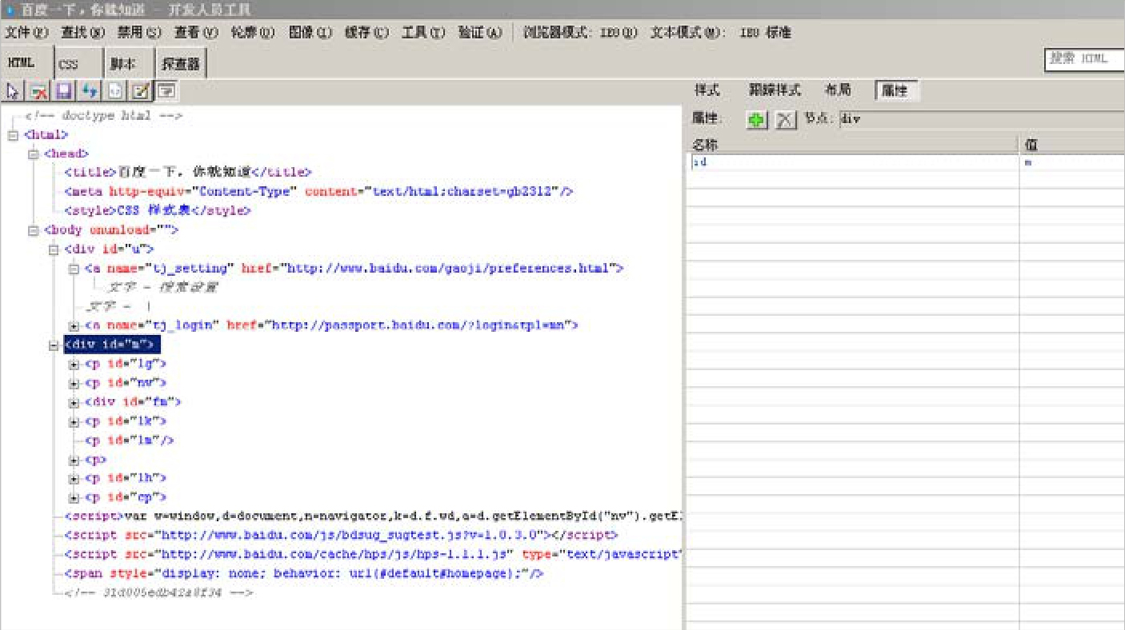
Task: Select the 文字 - 搜索设置 text node
Action: (162, 288)
